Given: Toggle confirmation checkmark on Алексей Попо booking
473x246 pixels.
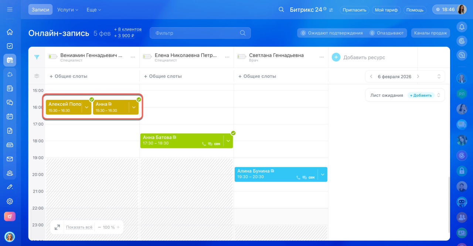Looking at the screenshot, I should coord(92,99).
